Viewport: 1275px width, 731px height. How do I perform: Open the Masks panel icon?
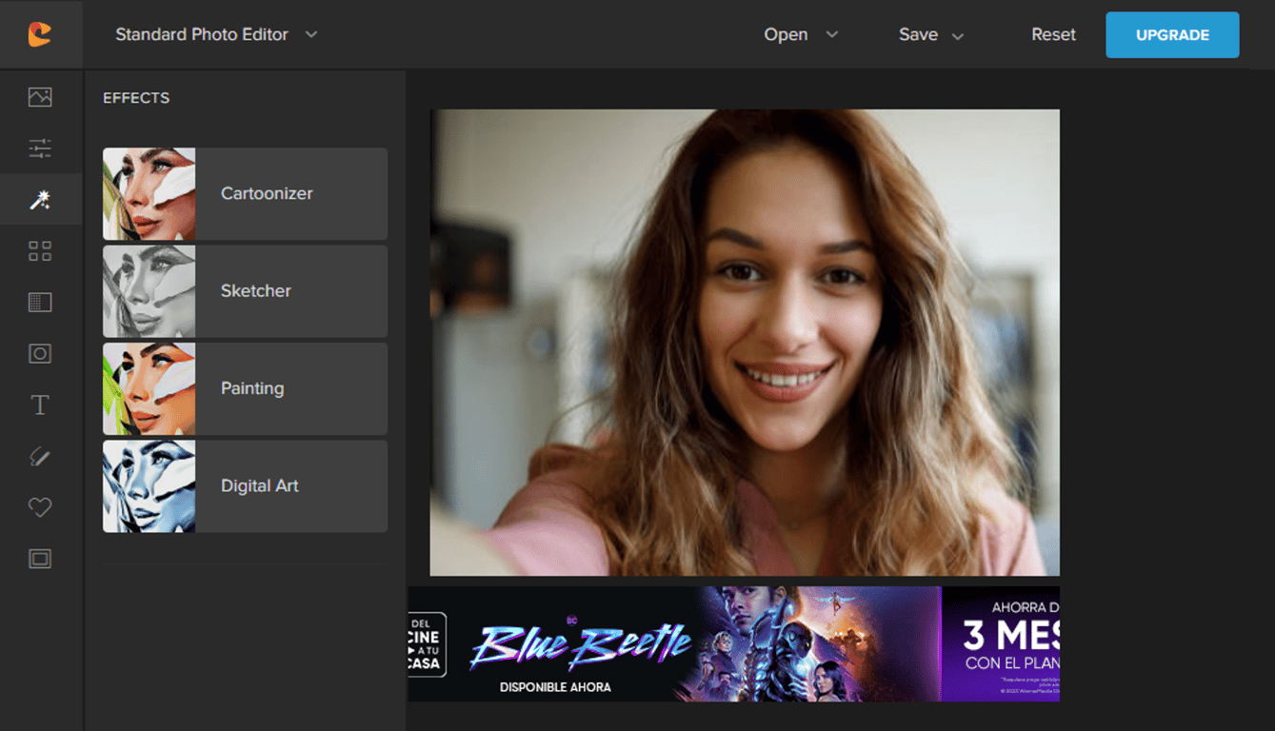[x=40, y=353]
